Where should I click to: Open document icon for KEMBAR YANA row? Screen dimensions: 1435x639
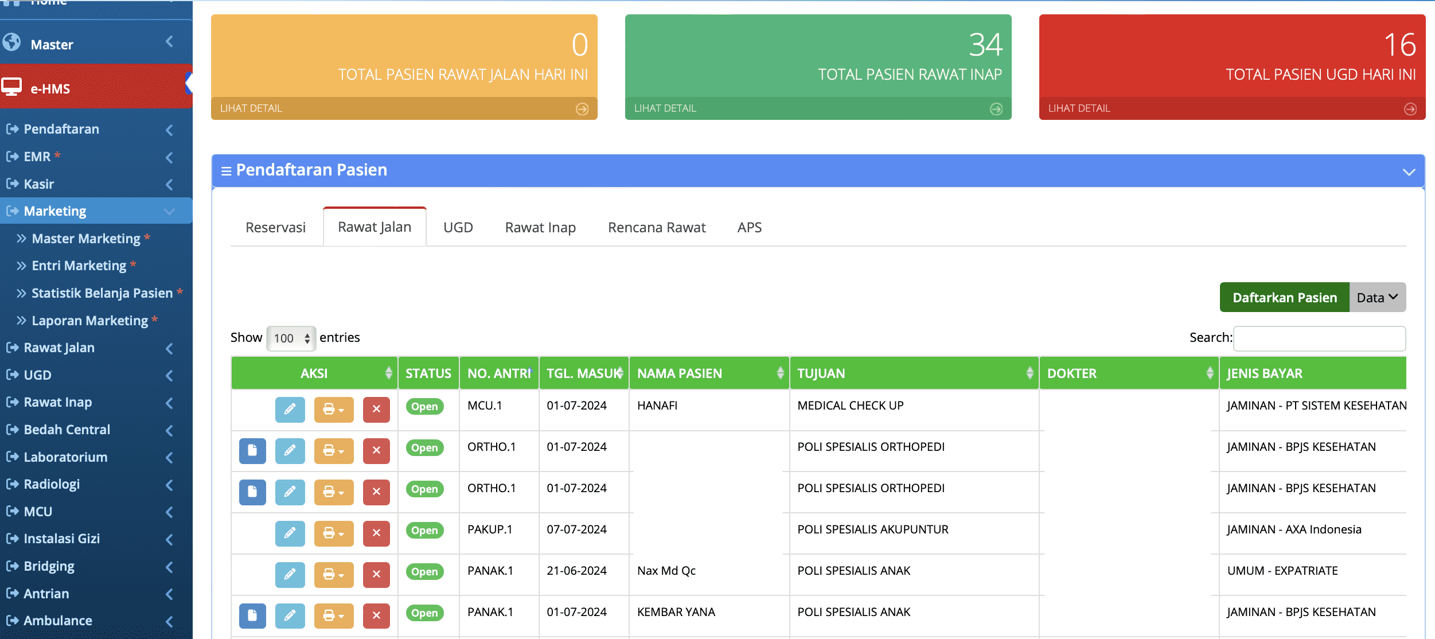coord(252,615)
